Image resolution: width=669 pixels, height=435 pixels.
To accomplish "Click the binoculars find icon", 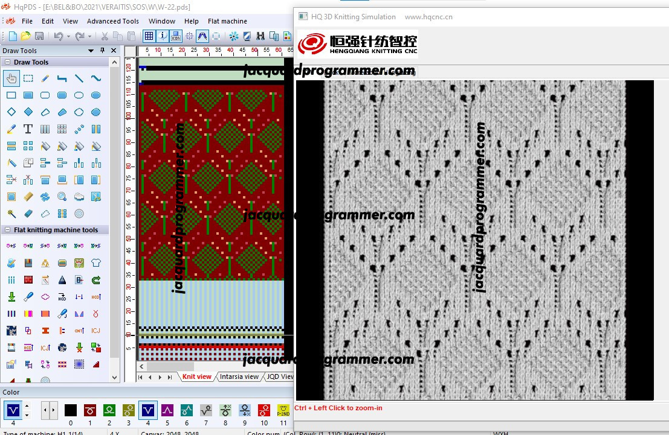I will coord(260,36).
